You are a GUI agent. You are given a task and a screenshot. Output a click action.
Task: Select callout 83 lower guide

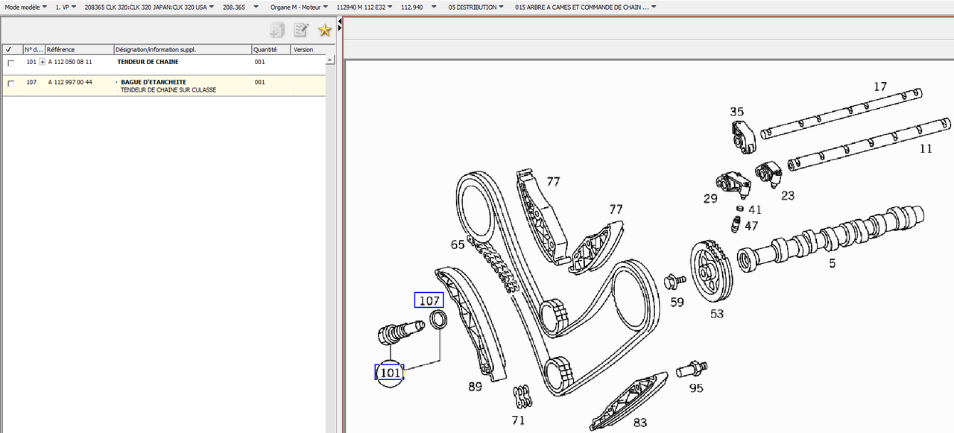point(639,423)
